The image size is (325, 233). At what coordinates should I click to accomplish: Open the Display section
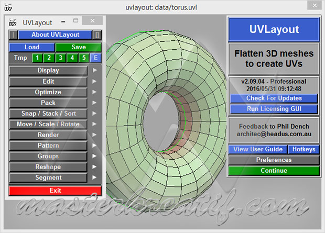tap(48, 70)
